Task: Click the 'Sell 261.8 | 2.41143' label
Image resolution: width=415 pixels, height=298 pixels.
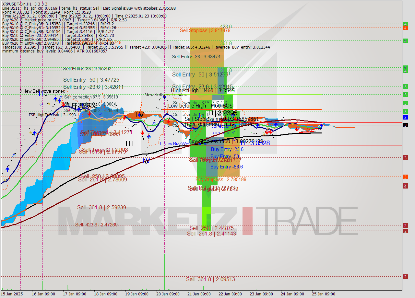Action: pos(212,234)
